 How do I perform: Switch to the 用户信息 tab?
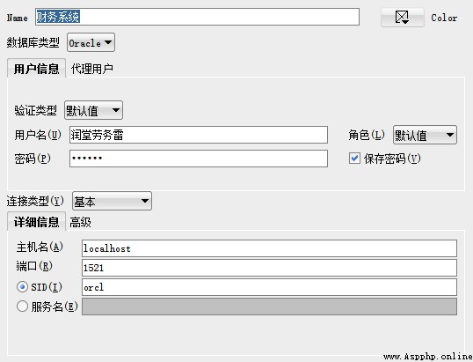click(x=37, y=69)
